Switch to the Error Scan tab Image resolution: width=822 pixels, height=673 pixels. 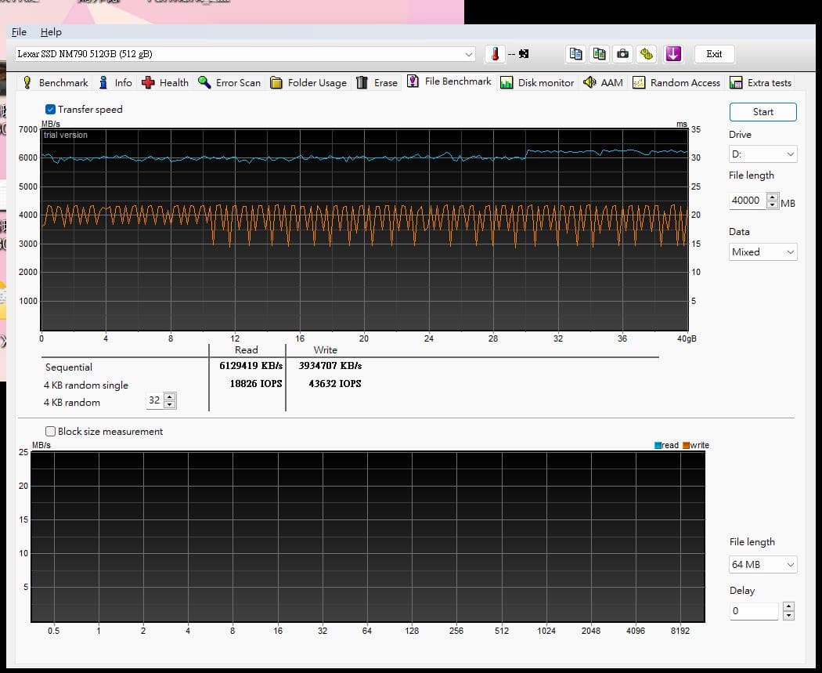point(229,82)
